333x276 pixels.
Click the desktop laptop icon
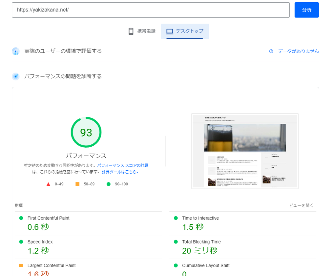point(169,31)
